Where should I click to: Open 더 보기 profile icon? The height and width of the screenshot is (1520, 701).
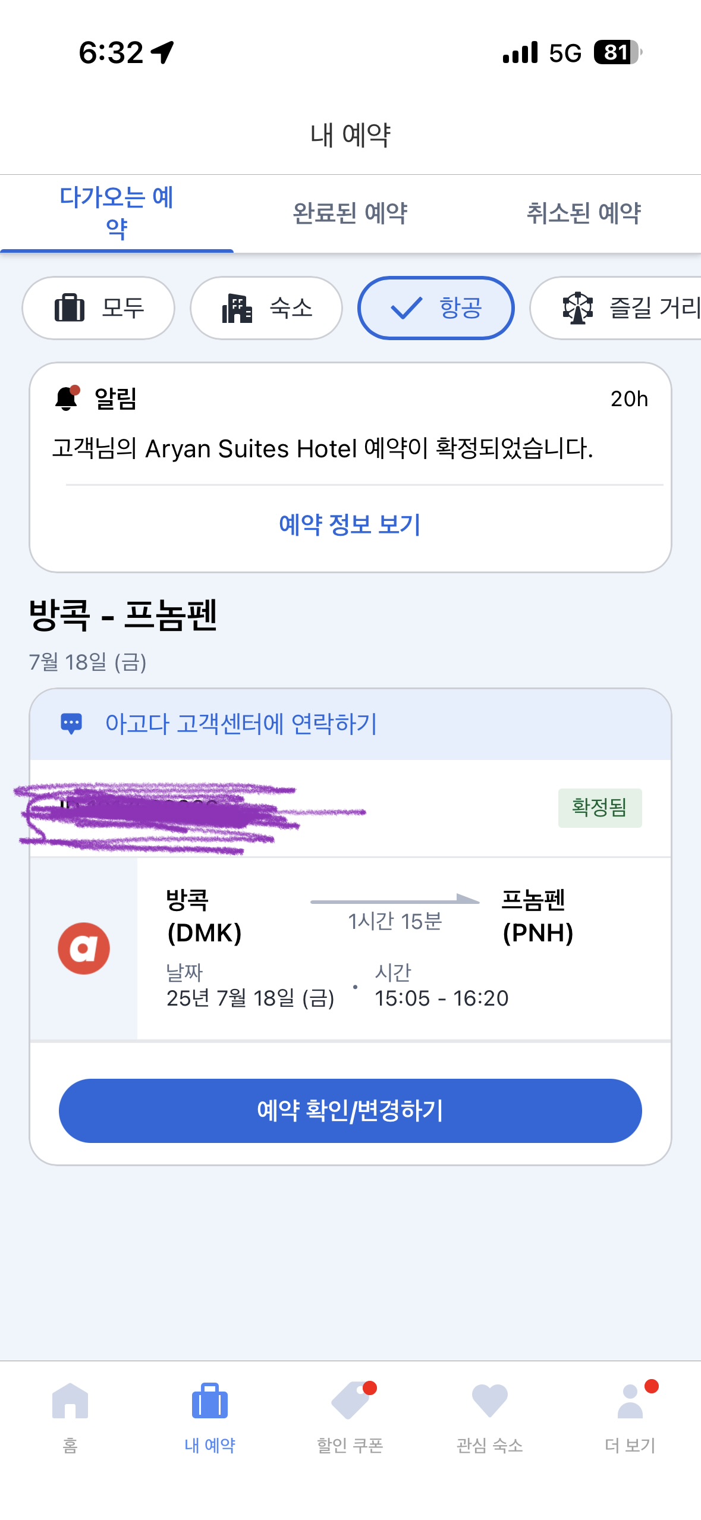pos(630,1401)
